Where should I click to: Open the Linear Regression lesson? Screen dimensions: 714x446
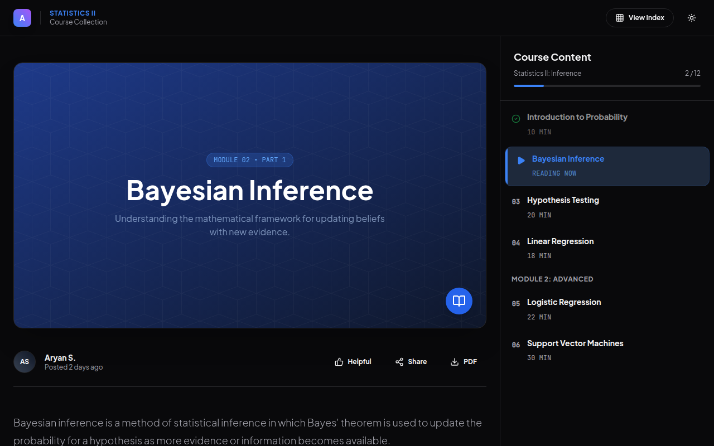[x=560, y=241]
